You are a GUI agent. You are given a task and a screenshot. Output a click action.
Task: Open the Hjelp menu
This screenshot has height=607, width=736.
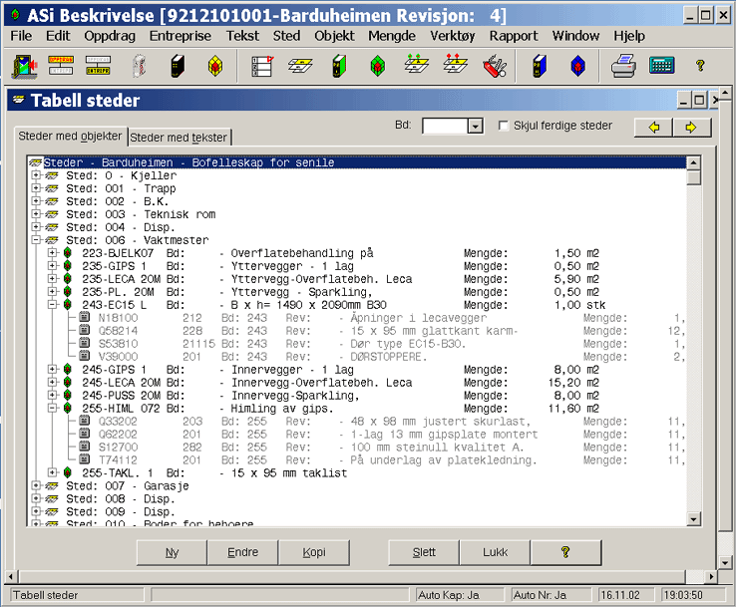click(x=629, y=36)
